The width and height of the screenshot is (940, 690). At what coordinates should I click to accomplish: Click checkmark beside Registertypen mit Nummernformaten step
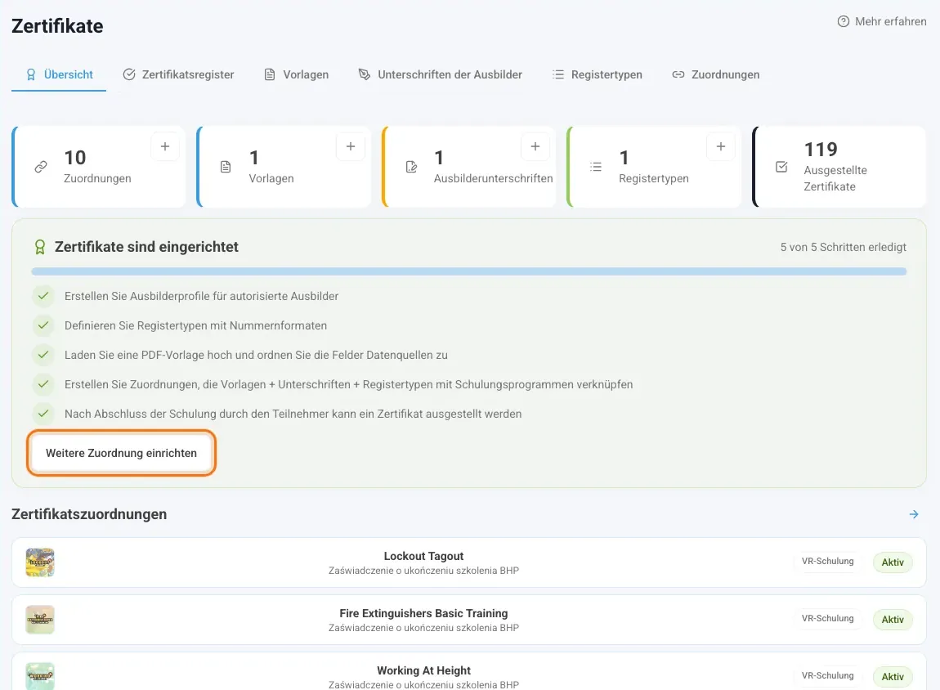tap(43, 325)
